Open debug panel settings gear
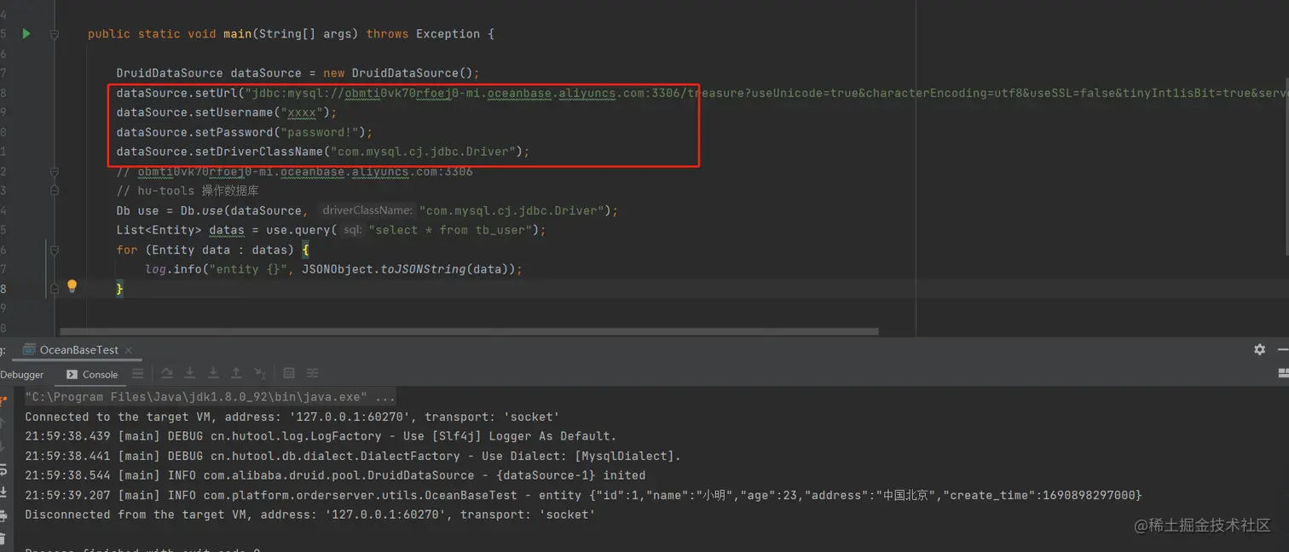Screen dimensions: 1289x552 pos(1259,349)
